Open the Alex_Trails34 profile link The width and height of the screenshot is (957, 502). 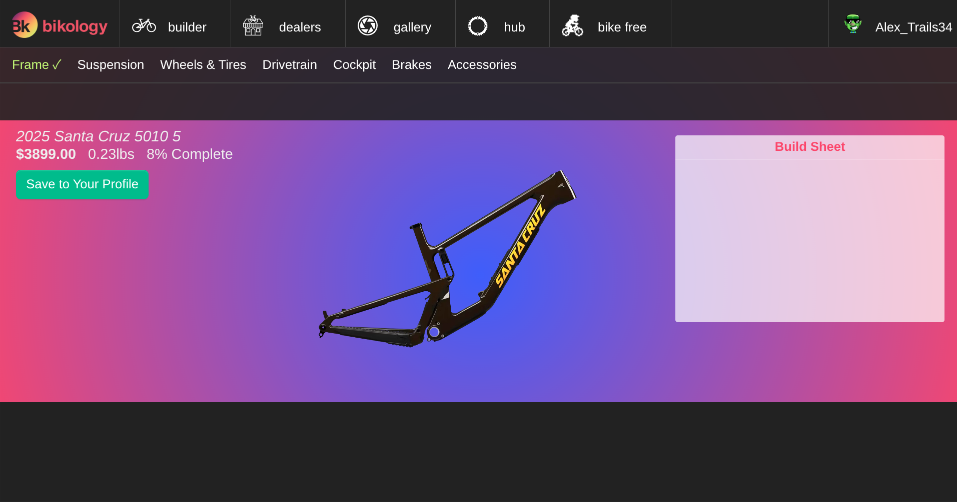[913, 27]
